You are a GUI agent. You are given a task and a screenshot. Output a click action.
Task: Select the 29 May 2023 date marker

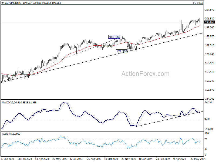click(x=60, y=159)
